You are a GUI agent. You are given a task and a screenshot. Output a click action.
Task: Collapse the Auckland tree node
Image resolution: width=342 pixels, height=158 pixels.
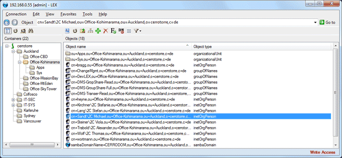[x=13, y=51]
